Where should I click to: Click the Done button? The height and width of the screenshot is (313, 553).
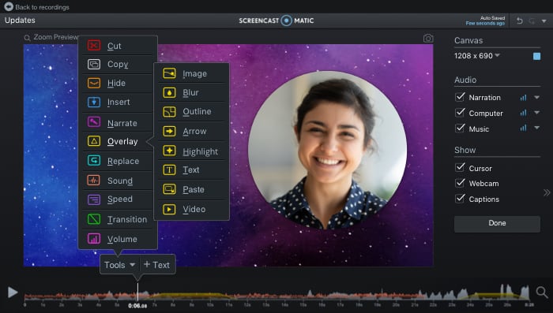[x=497, y=224]
